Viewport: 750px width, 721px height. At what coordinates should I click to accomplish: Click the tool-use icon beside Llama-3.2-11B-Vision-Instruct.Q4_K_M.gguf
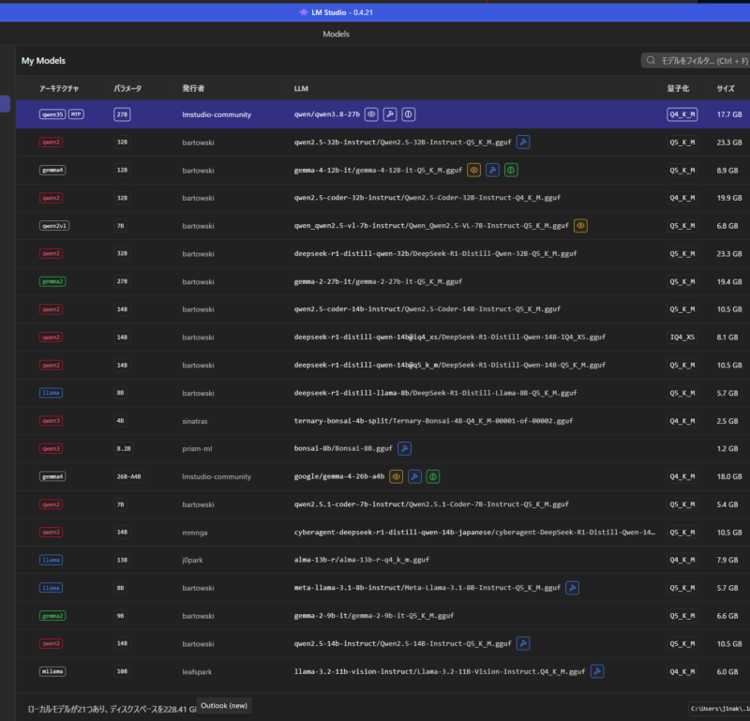click(597, 671)
